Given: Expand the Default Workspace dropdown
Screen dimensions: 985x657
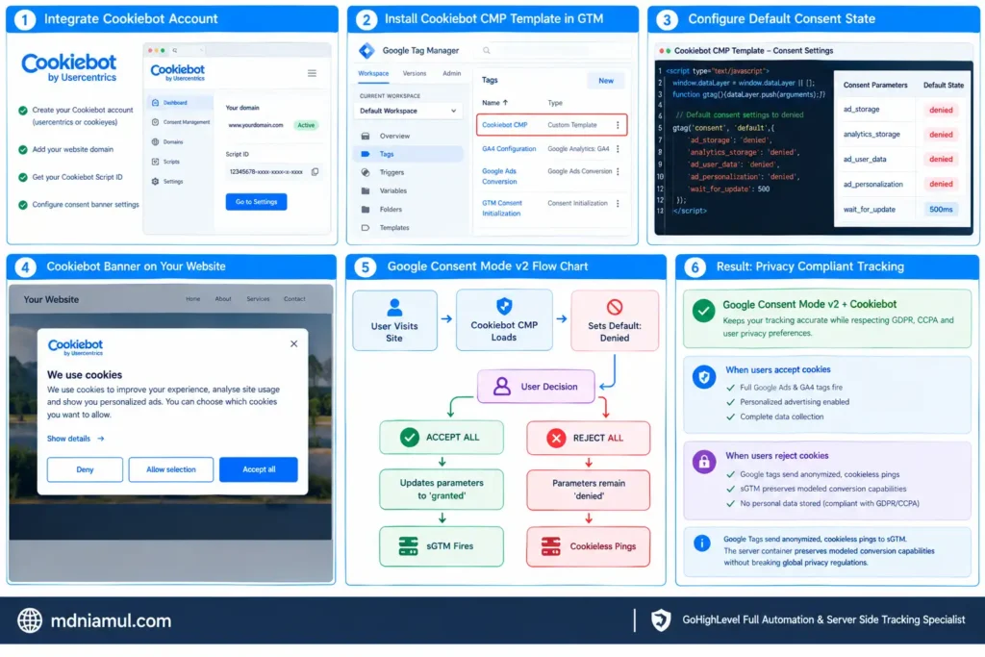Looking at the screenshot, I should coord(408,111).
